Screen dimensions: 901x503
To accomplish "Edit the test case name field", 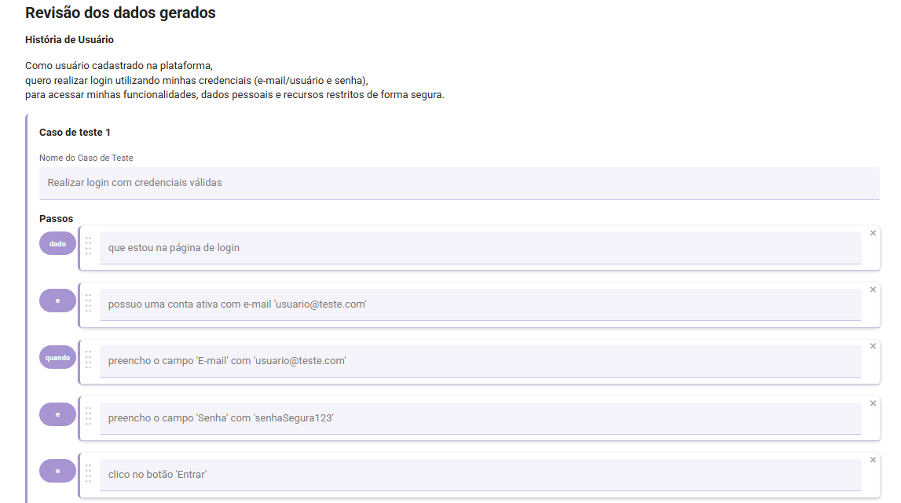I will (459, 183).
